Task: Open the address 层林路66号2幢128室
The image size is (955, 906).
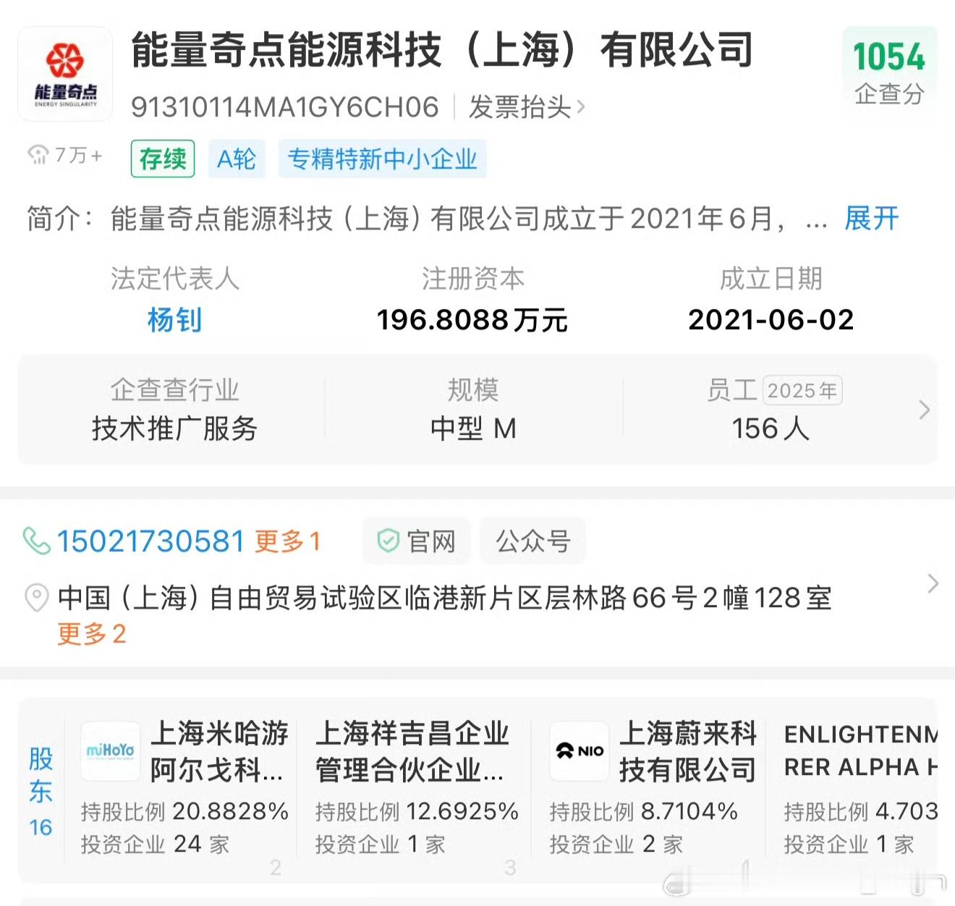Action: [444, 598]
